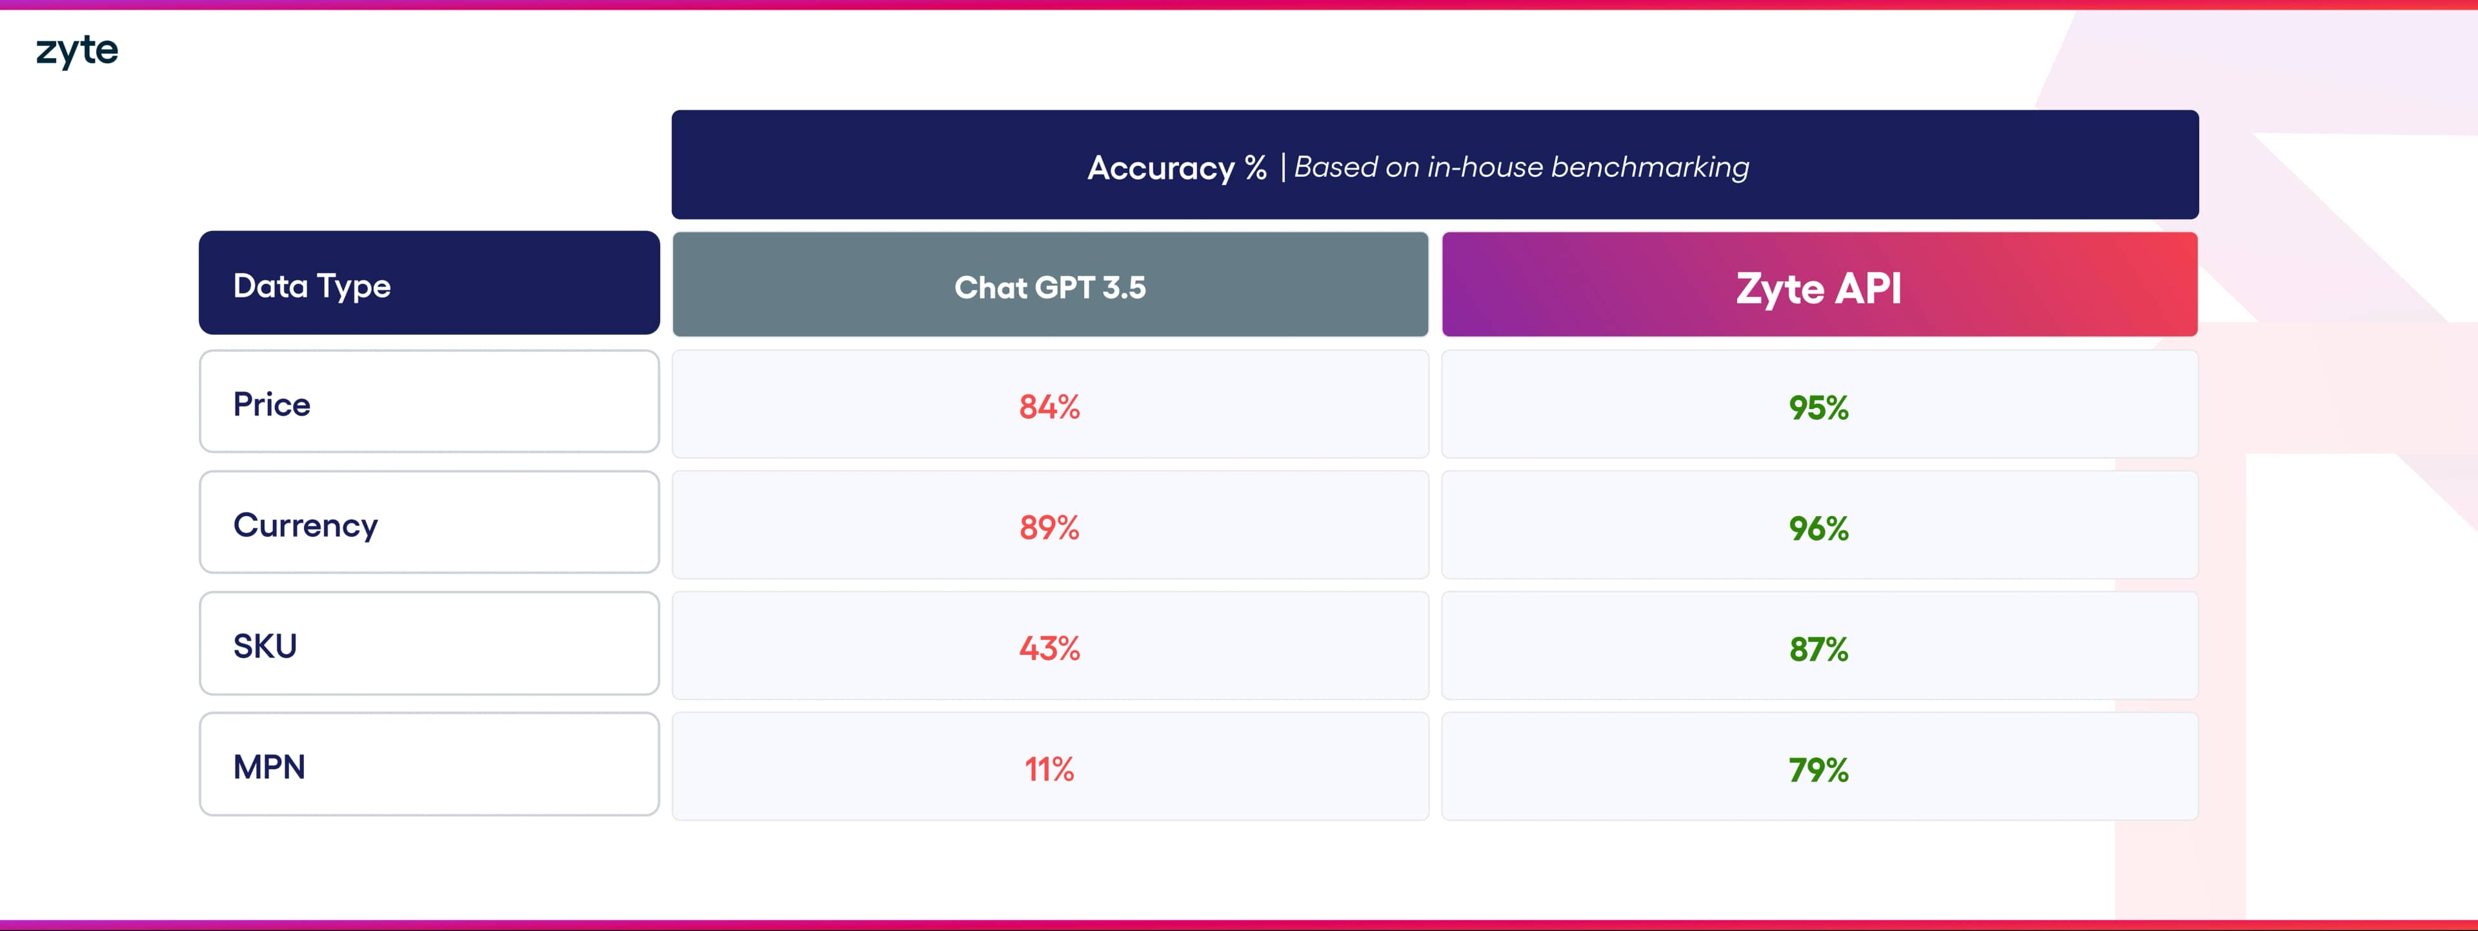Click the MPN row label
This screenshot has height=931, width=2478.
tap(429, 766)
